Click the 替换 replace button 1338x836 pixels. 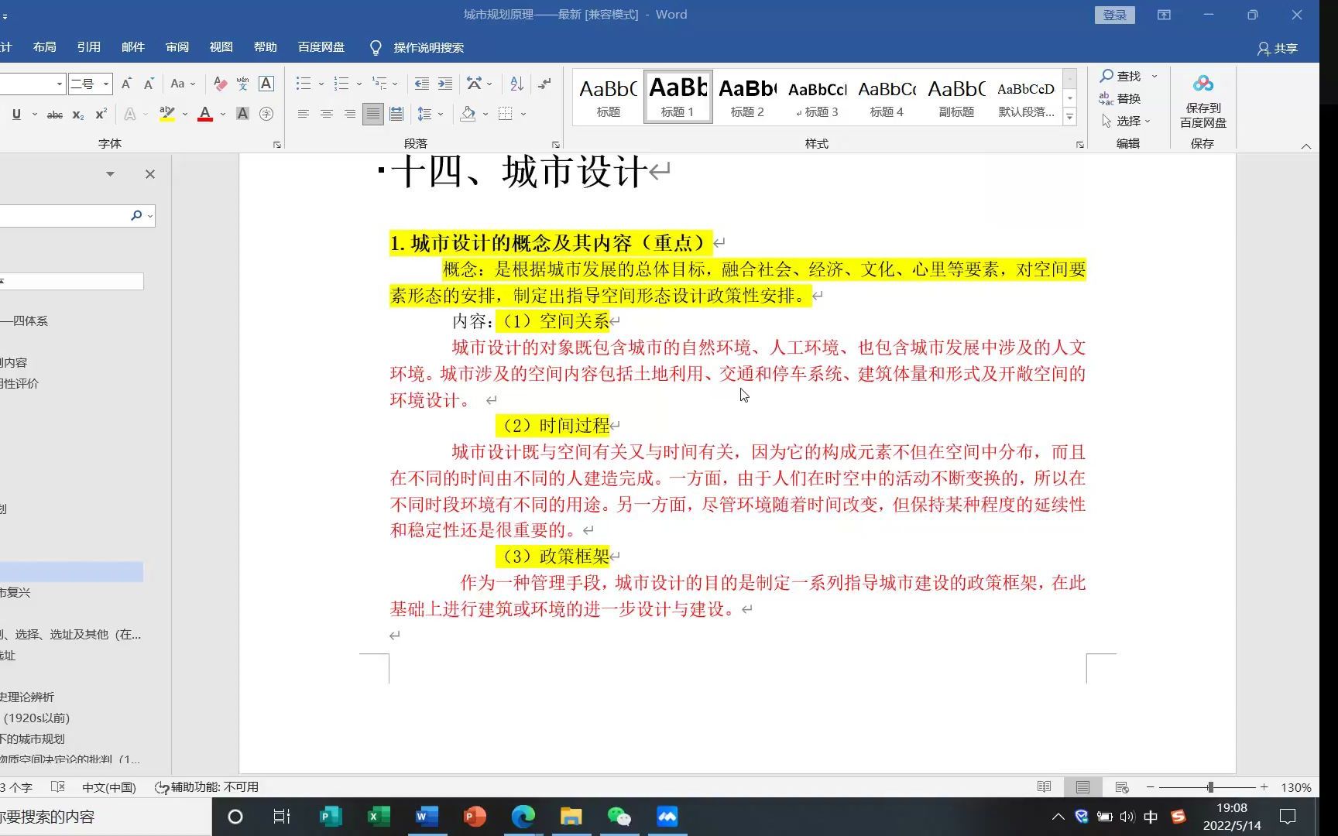(x=1120, y=98)
